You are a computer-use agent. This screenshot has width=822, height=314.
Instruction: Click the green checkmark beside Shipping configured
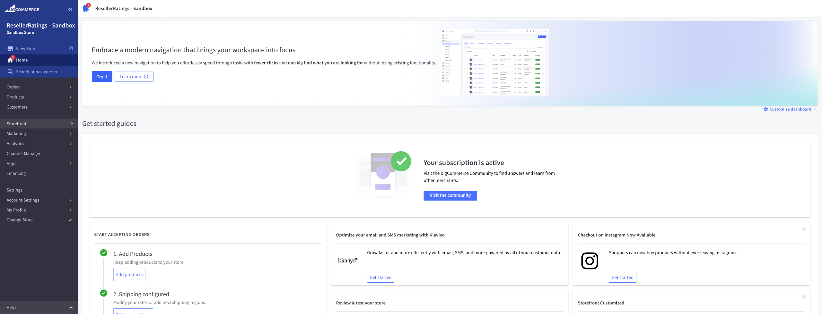104,293
